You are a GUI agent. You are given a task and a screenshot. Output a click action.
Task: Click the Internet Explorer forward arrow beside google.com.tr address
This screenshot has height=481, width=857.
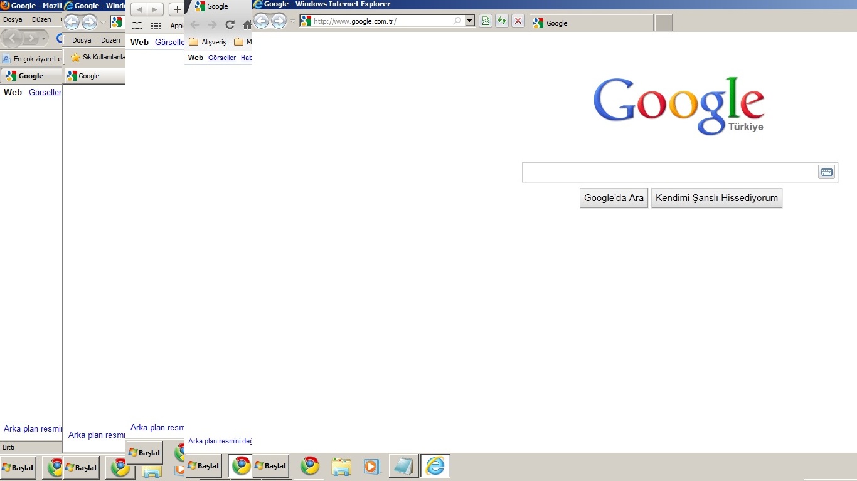(x=279, y=21)
